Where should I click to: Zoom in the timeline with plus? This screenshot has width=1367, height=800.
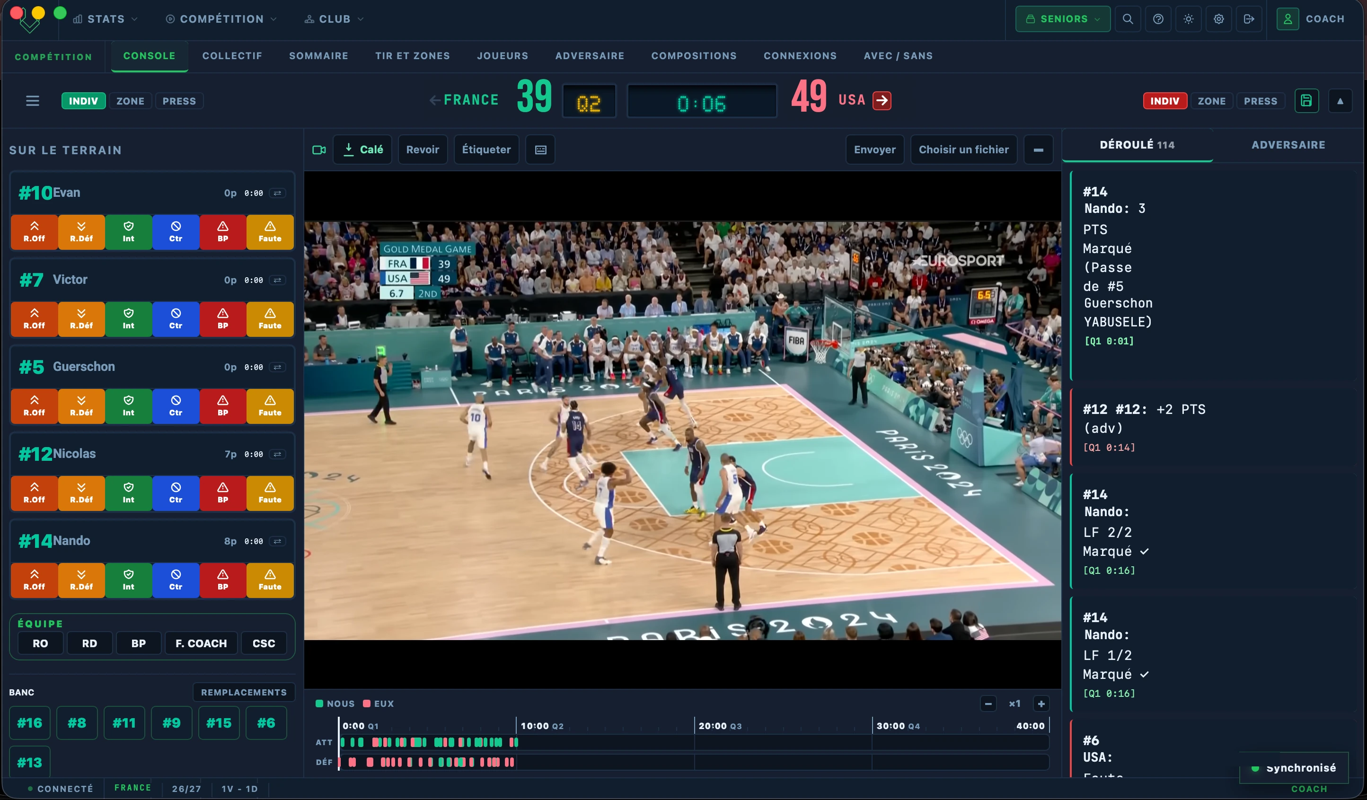tap(1041, 704)
